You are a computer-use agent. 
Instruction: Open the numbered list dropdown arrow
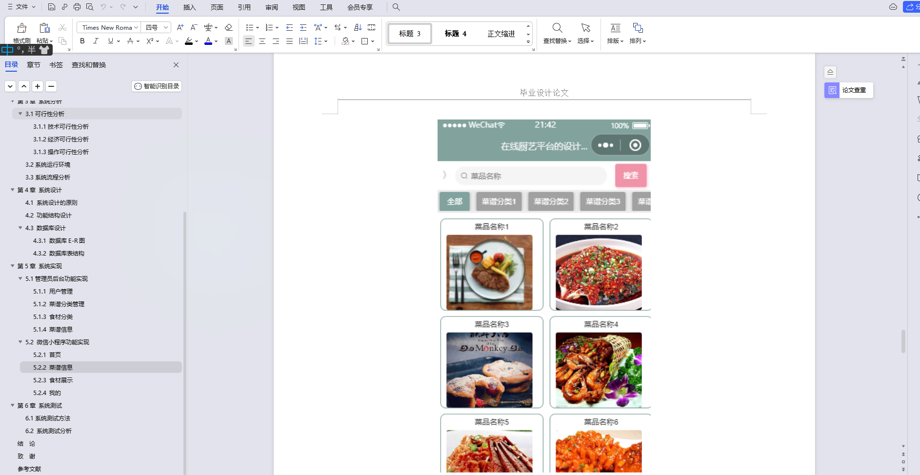(277, 28)
